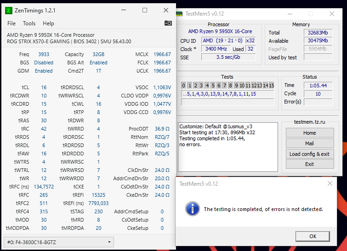The image size is (347, 251).
Task: Click the Available memory value 30475Mb
Action: 318,41
